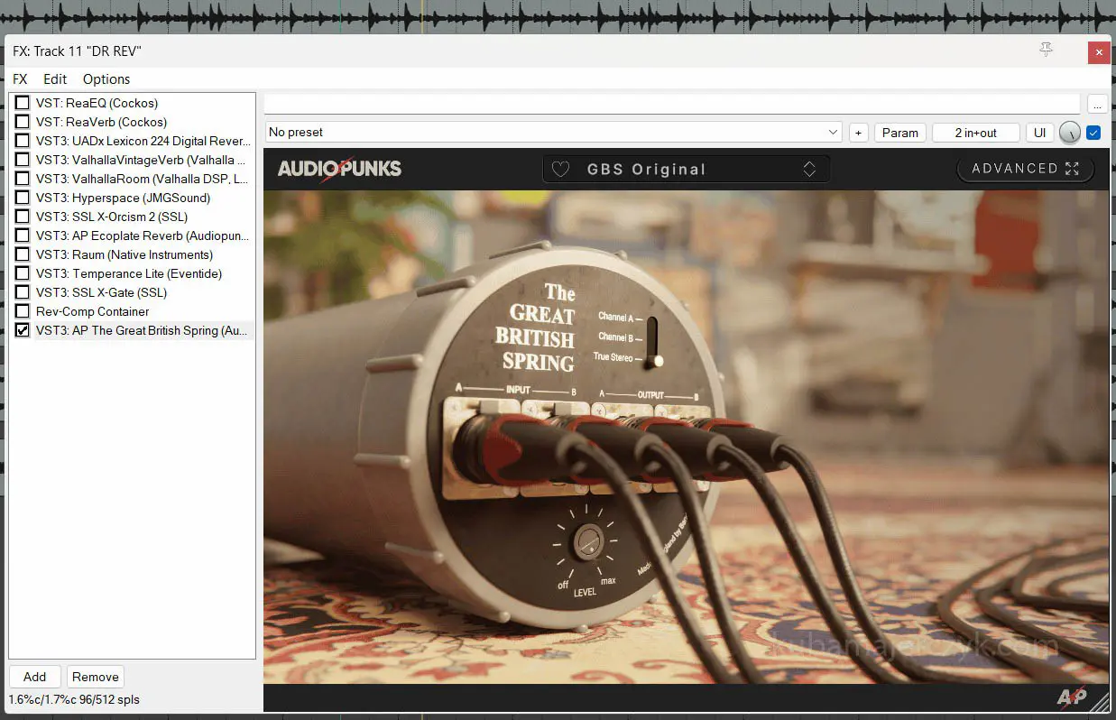Viewport: 1116px width, 720px height.
Task: Click the plus button next to preset box
Action: 858,133
